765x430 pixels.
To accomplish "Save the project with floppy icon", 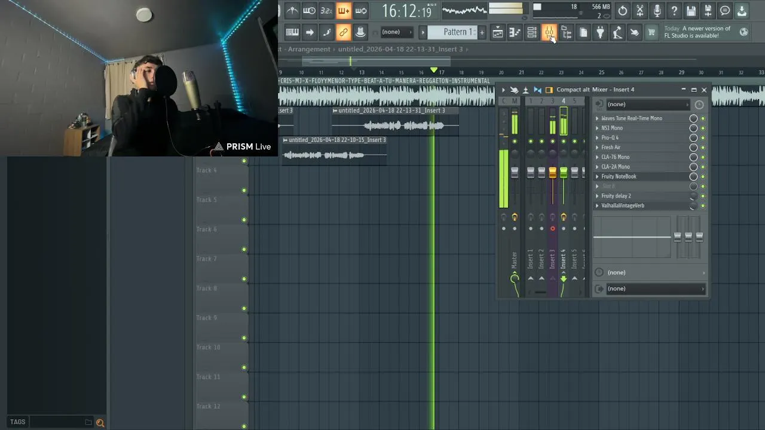I will [x=691, y=11].
